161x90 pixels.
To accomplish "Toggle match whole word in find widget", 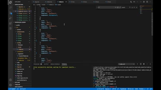I will (118, 7).
